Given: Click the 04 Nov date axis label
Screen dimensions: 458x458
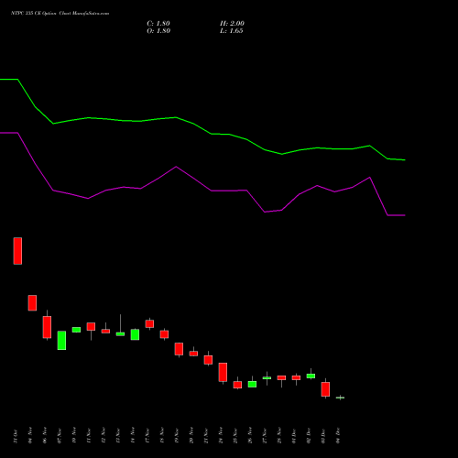Looking at the screenshot, I should click(x=30, y=436).
